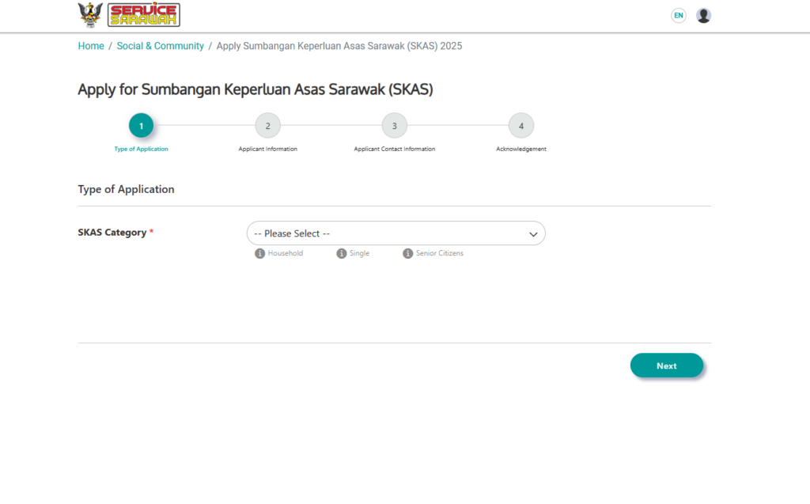This screenshot has height=504, width=810.
Task: Click the Senior Citizens info icon
Action: pos(407,253)
